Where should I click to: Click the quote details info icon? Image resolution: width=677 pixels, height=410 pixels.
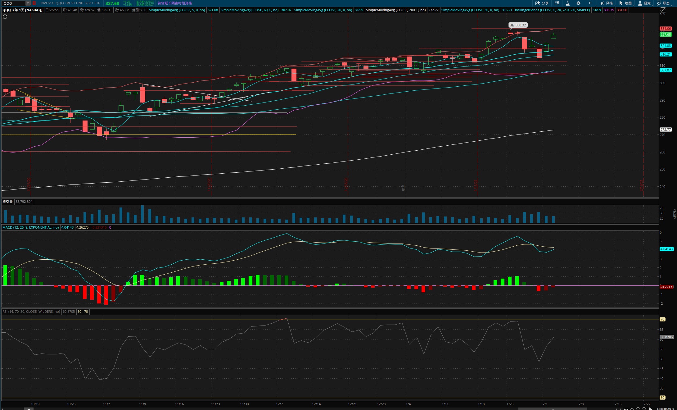tap(557, 3)
